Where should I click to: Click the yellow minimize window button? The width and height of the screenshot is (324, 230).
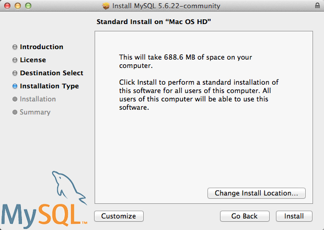(18, 6)
